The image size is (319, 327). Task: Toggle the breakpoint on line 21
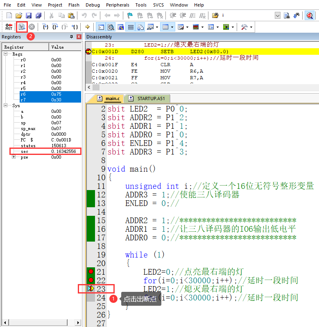(90, 272)
